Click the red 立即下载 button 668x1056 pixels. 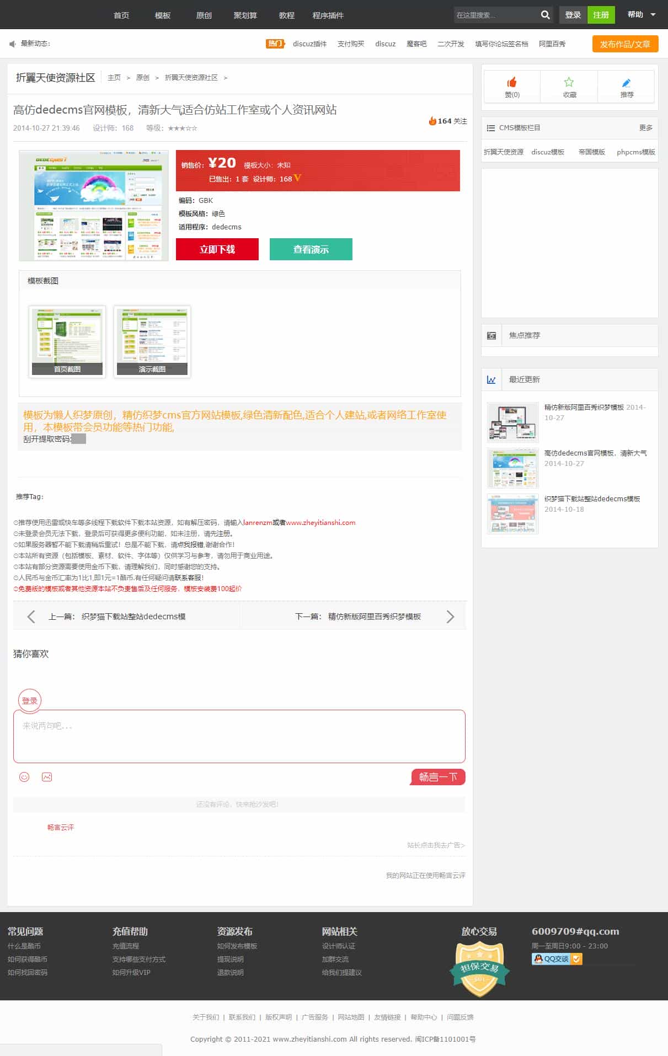[217, 249]
